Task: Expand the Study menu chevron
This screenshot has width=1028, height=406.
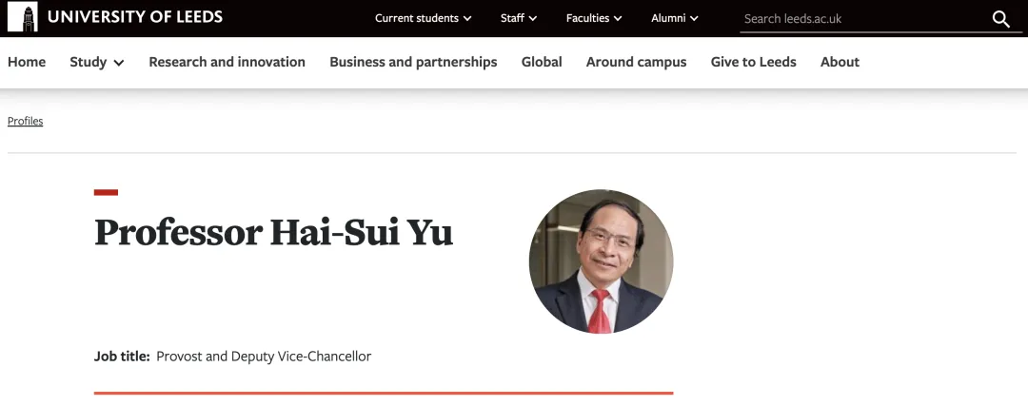Action: coord(119,63)
